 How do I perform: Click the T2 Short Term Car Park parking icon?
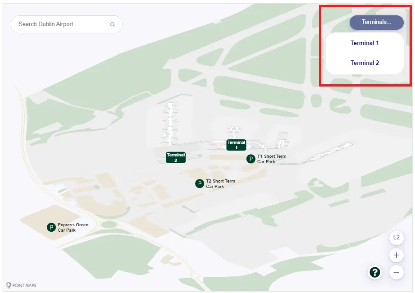199,184
